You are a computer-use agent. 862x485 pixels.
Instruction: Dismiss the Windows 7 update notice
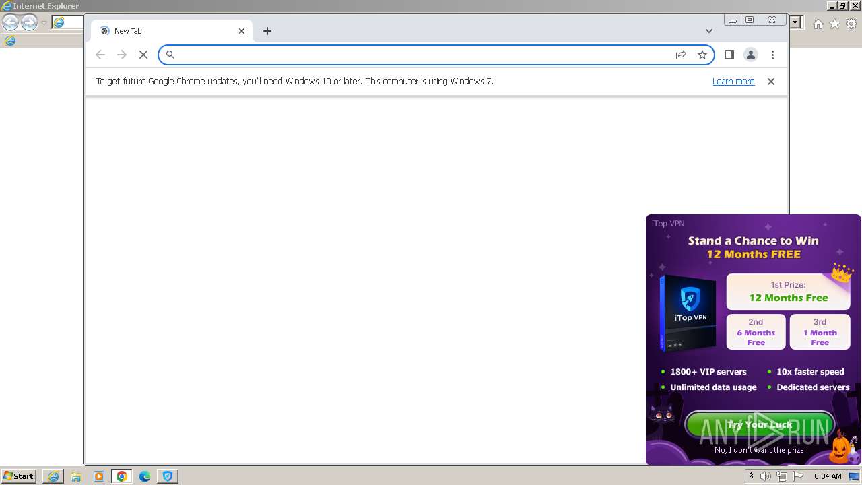[x=771, y=82]
